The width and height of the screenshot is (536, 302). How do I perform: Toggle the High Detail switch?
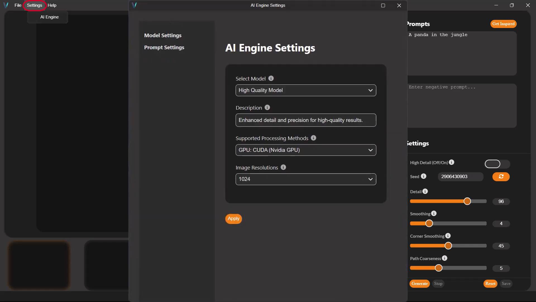tap(497, 164)
